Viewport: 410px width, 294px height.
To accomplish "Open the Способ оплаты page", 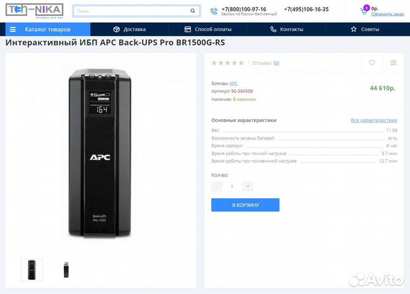I will tap(208, 29).
